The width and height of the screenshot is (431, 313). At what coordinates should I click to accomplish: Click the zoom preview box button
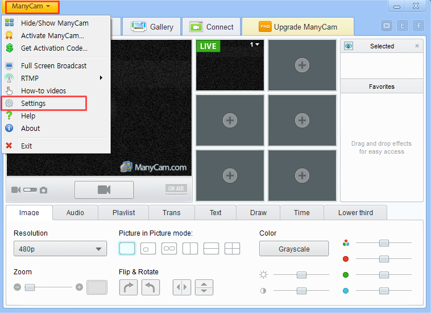pyautogui.click(x=97, y=287)
